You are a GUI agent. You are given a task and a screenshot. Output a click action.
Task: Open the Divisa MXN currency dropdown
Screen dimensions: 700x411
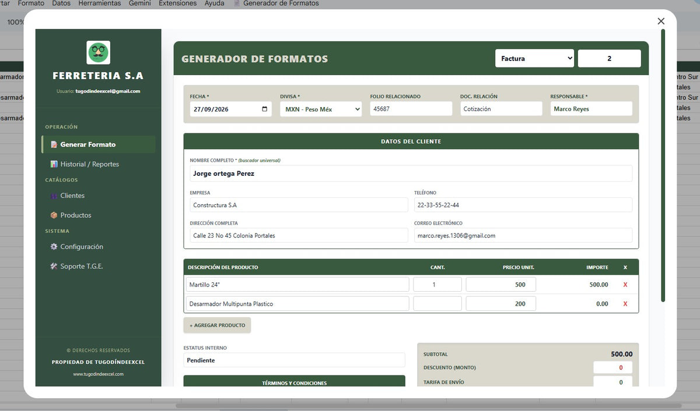[x=321, y=109]
